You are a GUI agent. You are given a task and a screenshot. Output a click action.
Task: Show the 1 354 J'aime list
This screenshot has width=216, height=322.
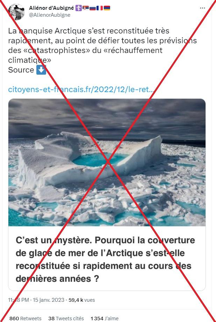click(x=105, y=319)
